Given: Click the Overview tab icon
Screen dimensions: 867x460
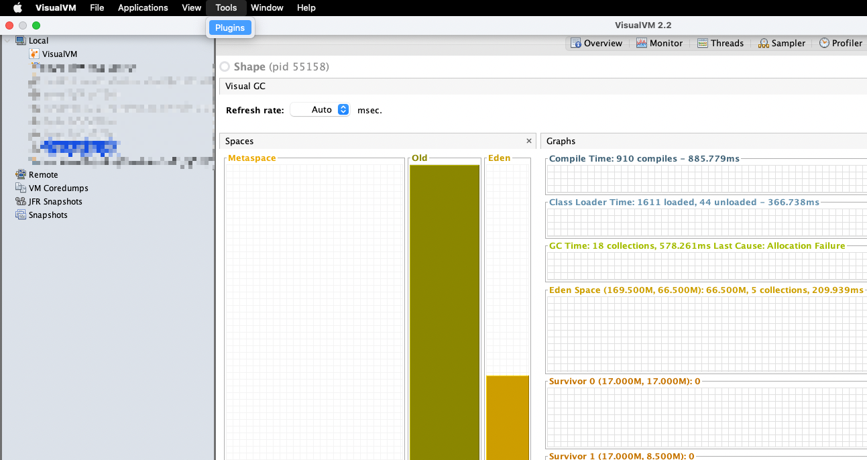Looking at the screenshot, I should pyautogui.click(x=575, y=43).
